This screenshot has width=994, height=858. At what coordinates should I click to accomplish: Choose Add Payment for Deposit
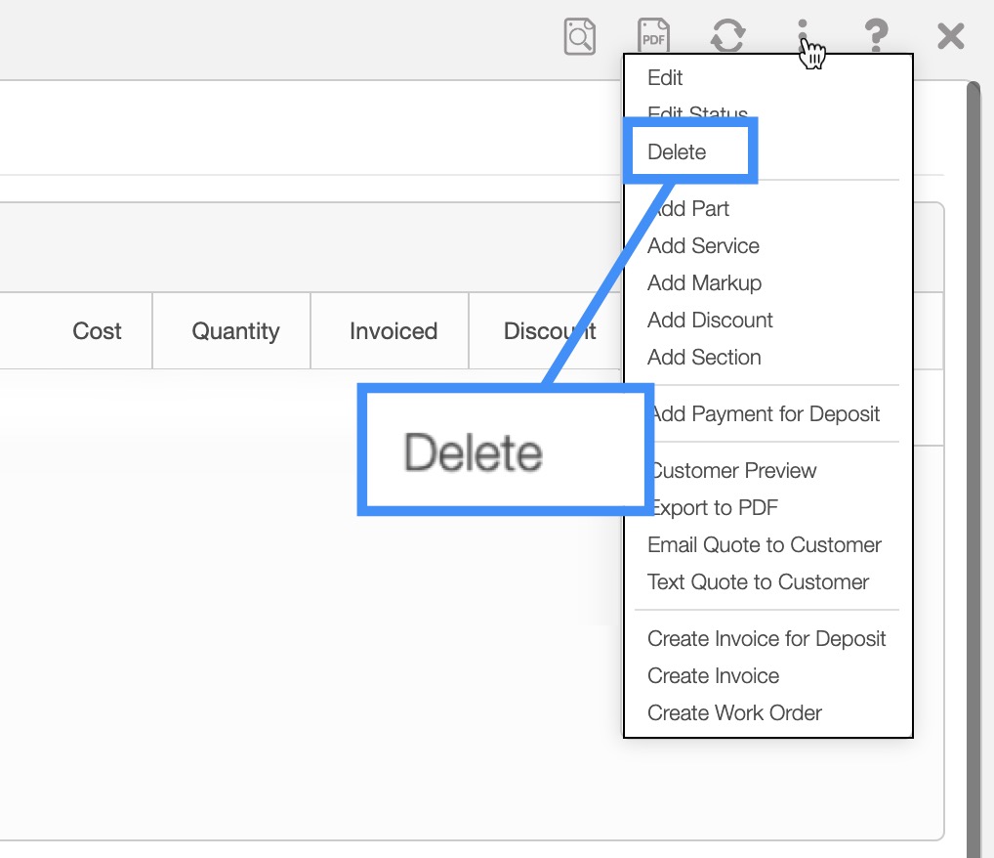point(766,414)
